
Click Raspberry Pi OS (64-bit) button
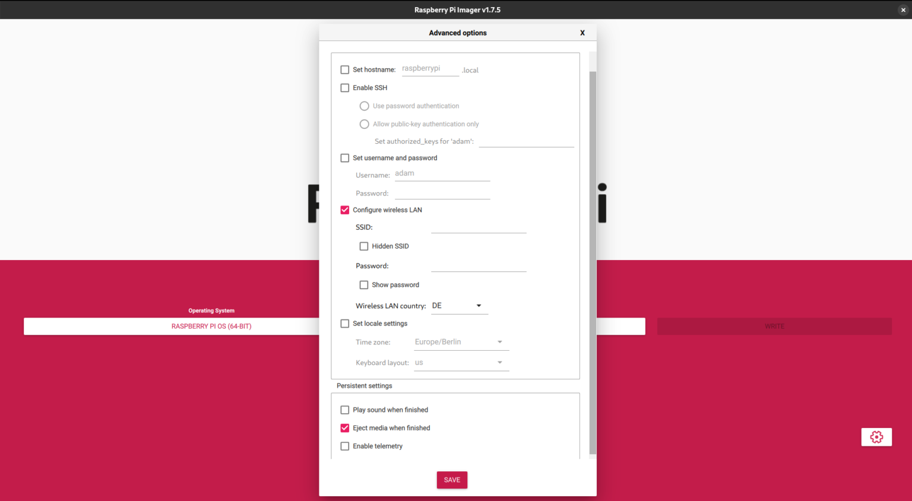coord(211,326)
